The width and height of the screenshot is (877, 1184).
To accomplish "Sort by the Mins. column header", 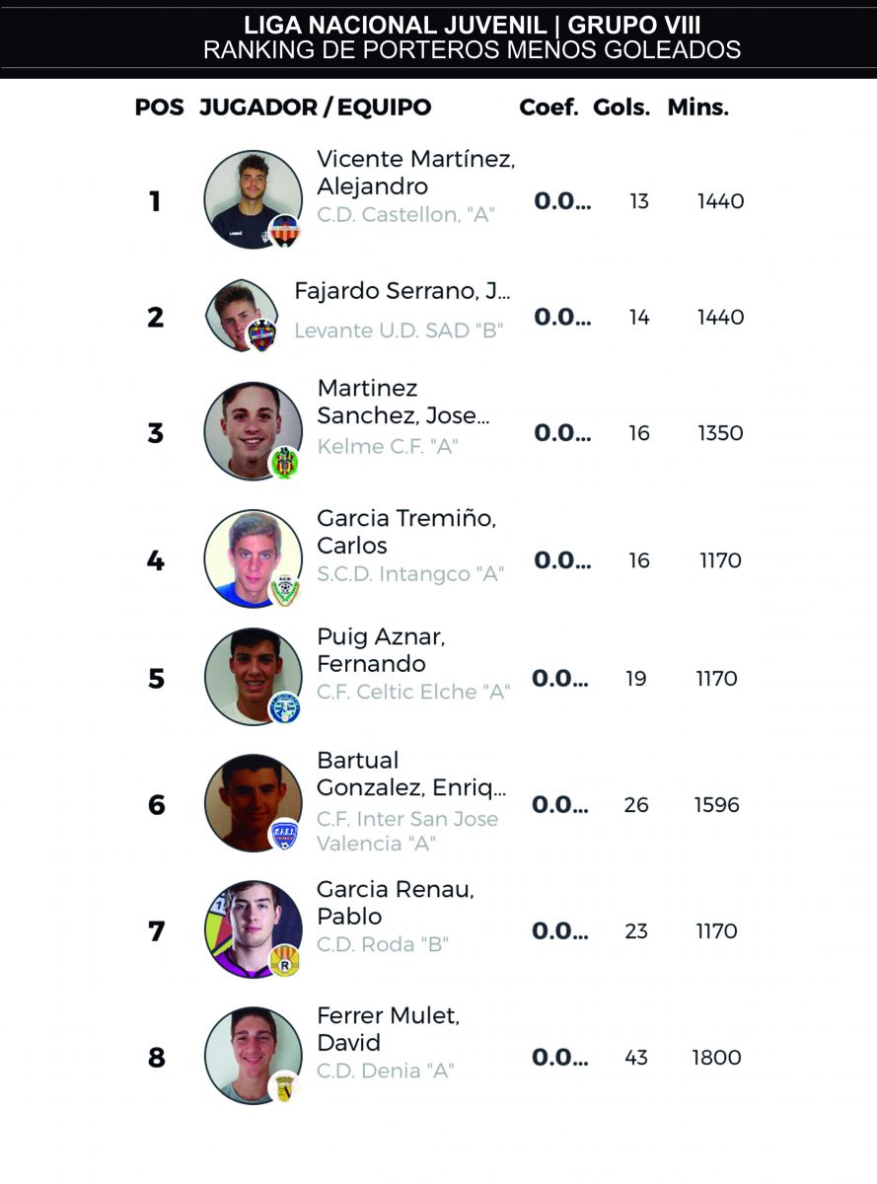I will pyautogui.click(x=698, y=109).
